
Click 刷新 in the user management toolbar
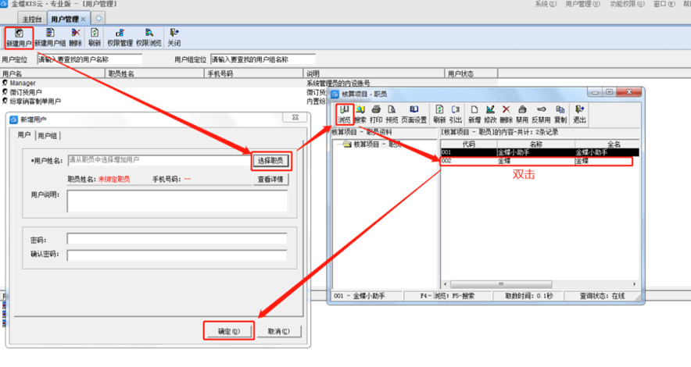[x=95, y=37]
